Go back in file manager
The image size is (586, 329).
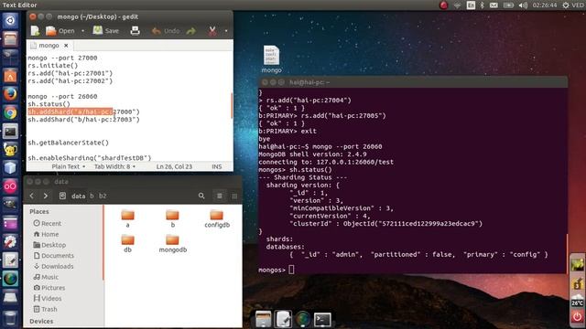pos(32,196)
